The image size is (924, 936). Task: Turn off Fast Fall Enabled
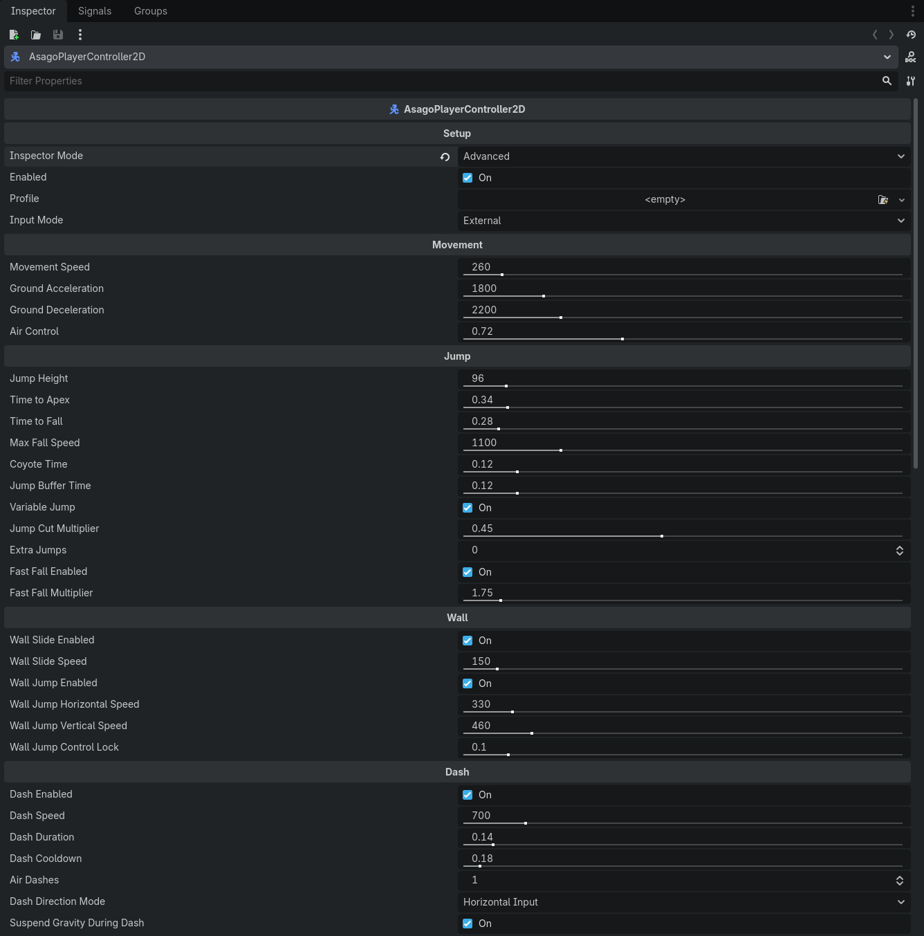[x=468, y=572]
